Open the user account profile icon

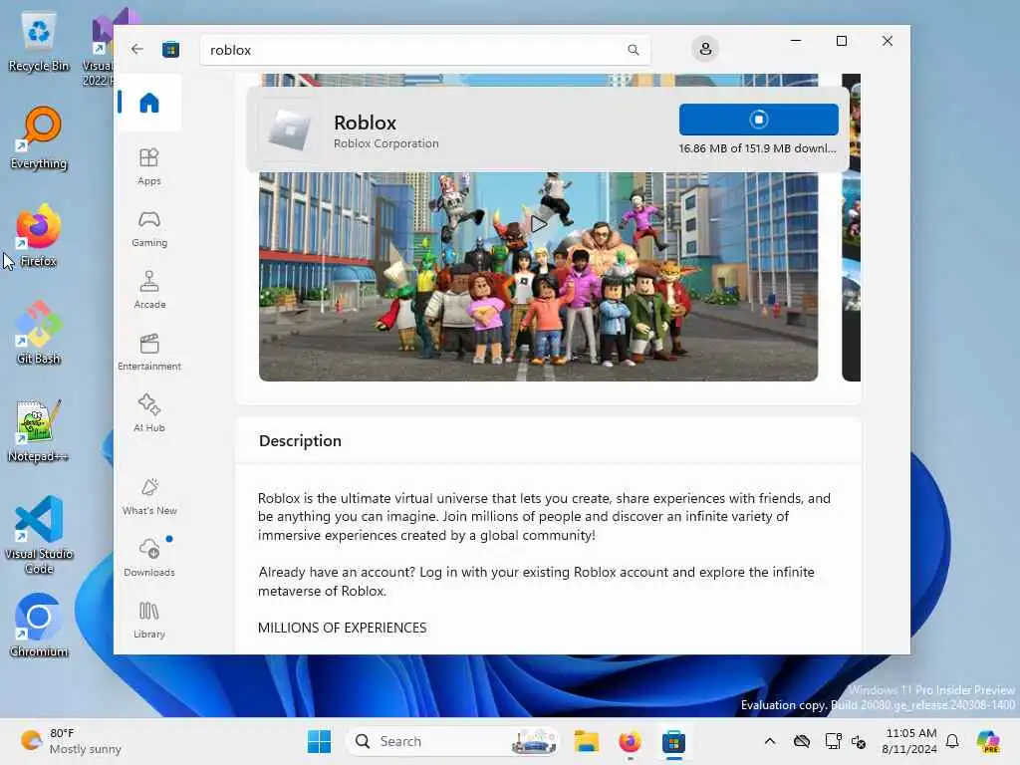tap(705, 49)
